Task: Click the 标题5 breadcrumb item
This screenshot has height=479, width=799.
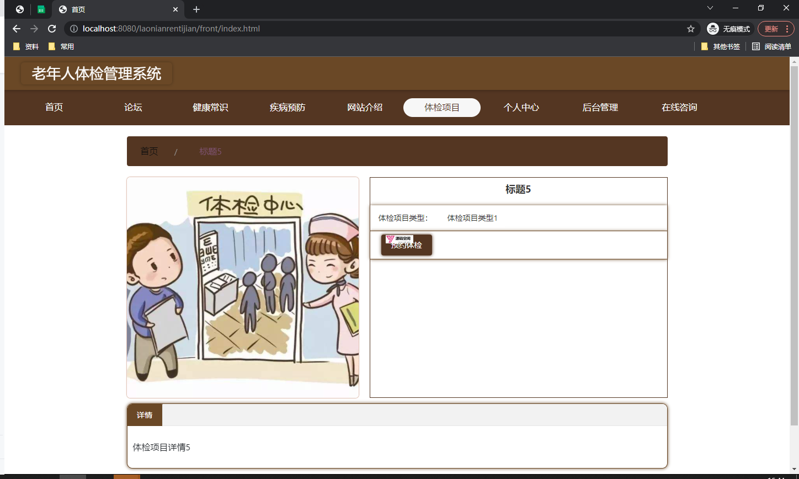Action: (210, 151)
